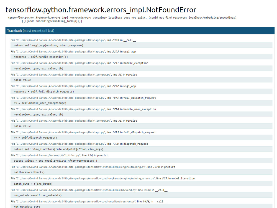This screenshot has height=208, width=277.
Task: Click code 'rv = self.dispatch_request()'
Action: pos(141,137)
